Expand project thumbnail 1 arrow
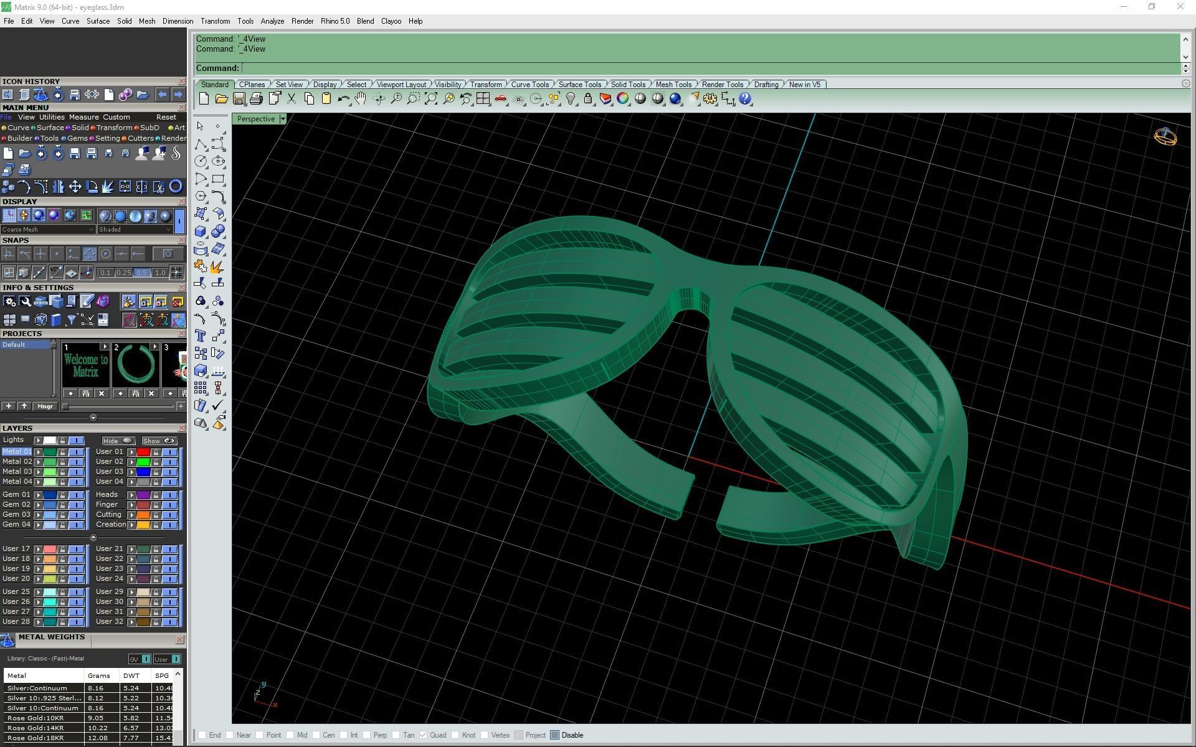Screen dimensions: 1196x747 (x=105, y=347)
